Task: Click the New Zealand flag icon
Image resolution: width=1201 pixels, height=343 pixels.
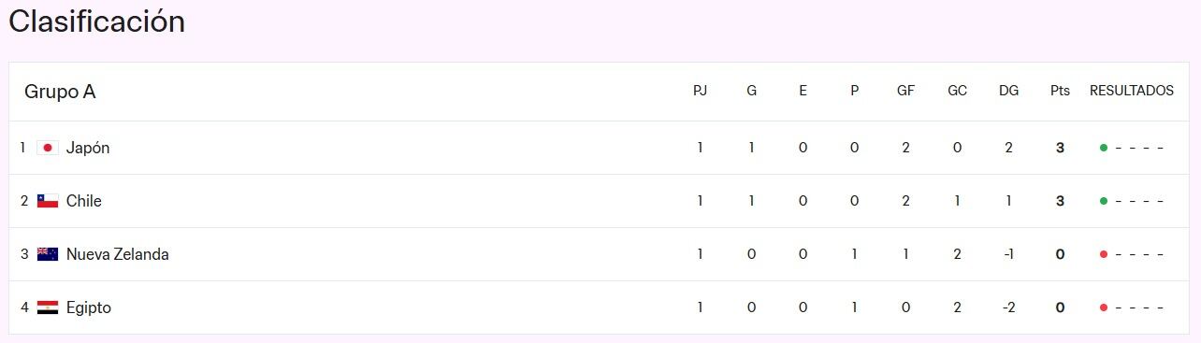Action: (48, 254)
